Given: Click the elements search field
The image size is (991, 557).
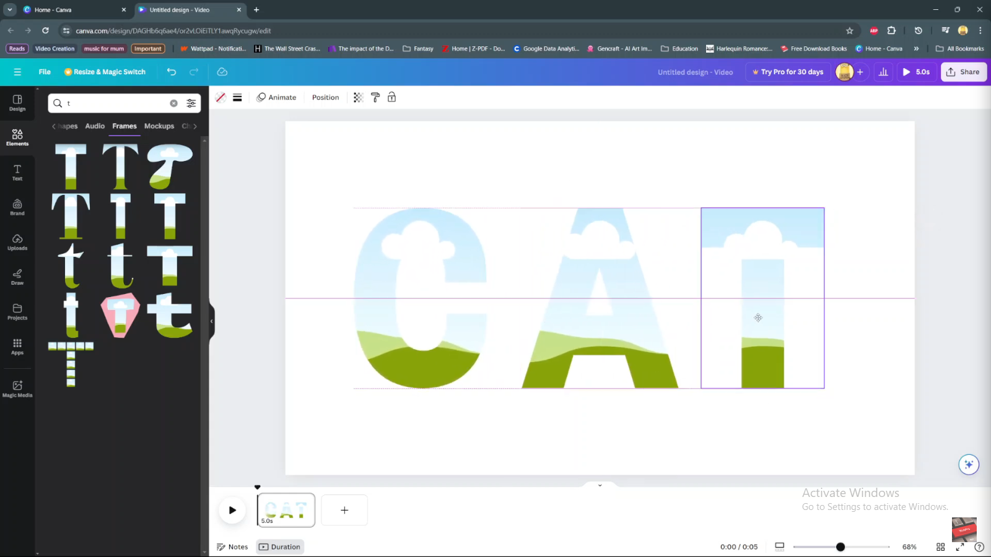Looking at the screenshot, I should pyautogui.click(x=118, y=103).
